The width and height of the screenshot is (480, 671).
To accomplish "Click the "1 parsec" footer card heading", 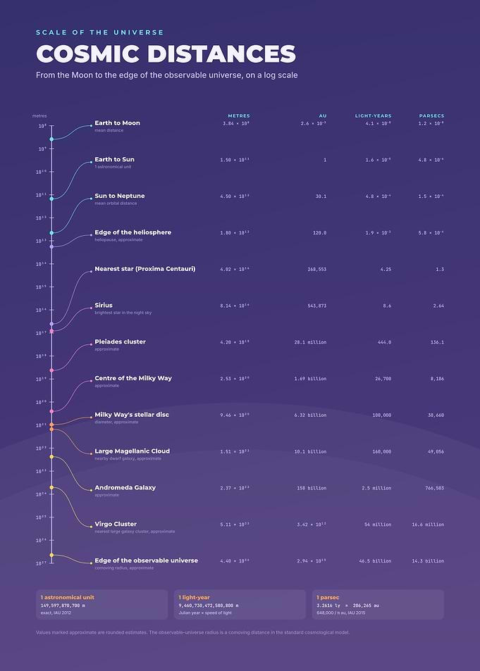I will pyautogui.click(x=328, y=597).
